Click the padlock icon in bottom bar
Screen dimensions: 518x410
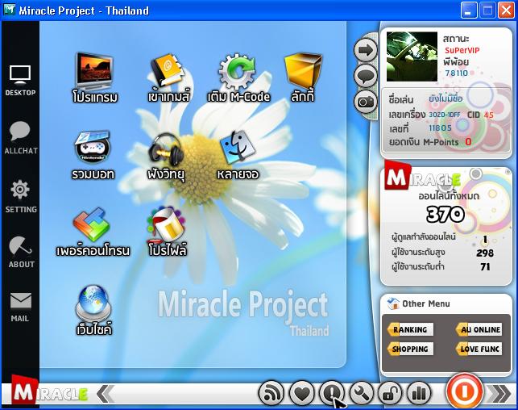pos(390,393)
